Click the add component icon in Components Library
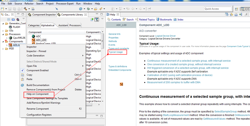 pyautogui.click(x=92, y=19)
